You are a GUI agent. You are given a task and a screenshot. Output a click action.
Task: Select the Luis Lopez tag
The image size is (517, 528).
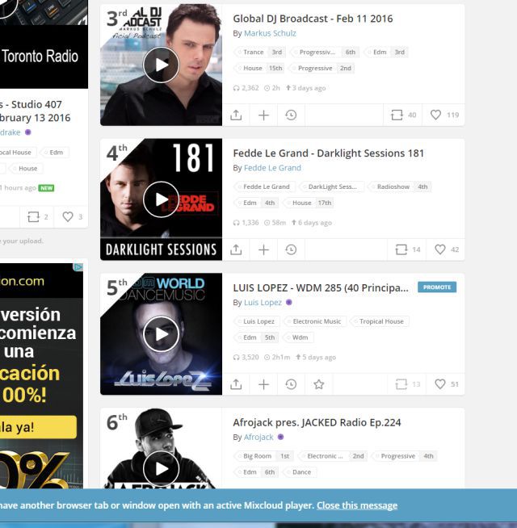click(x=257, y=321)
